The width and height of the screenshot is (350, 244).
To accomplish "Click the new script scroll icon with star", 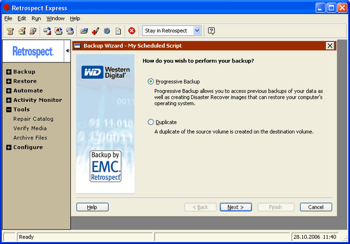I will [10, 31].
